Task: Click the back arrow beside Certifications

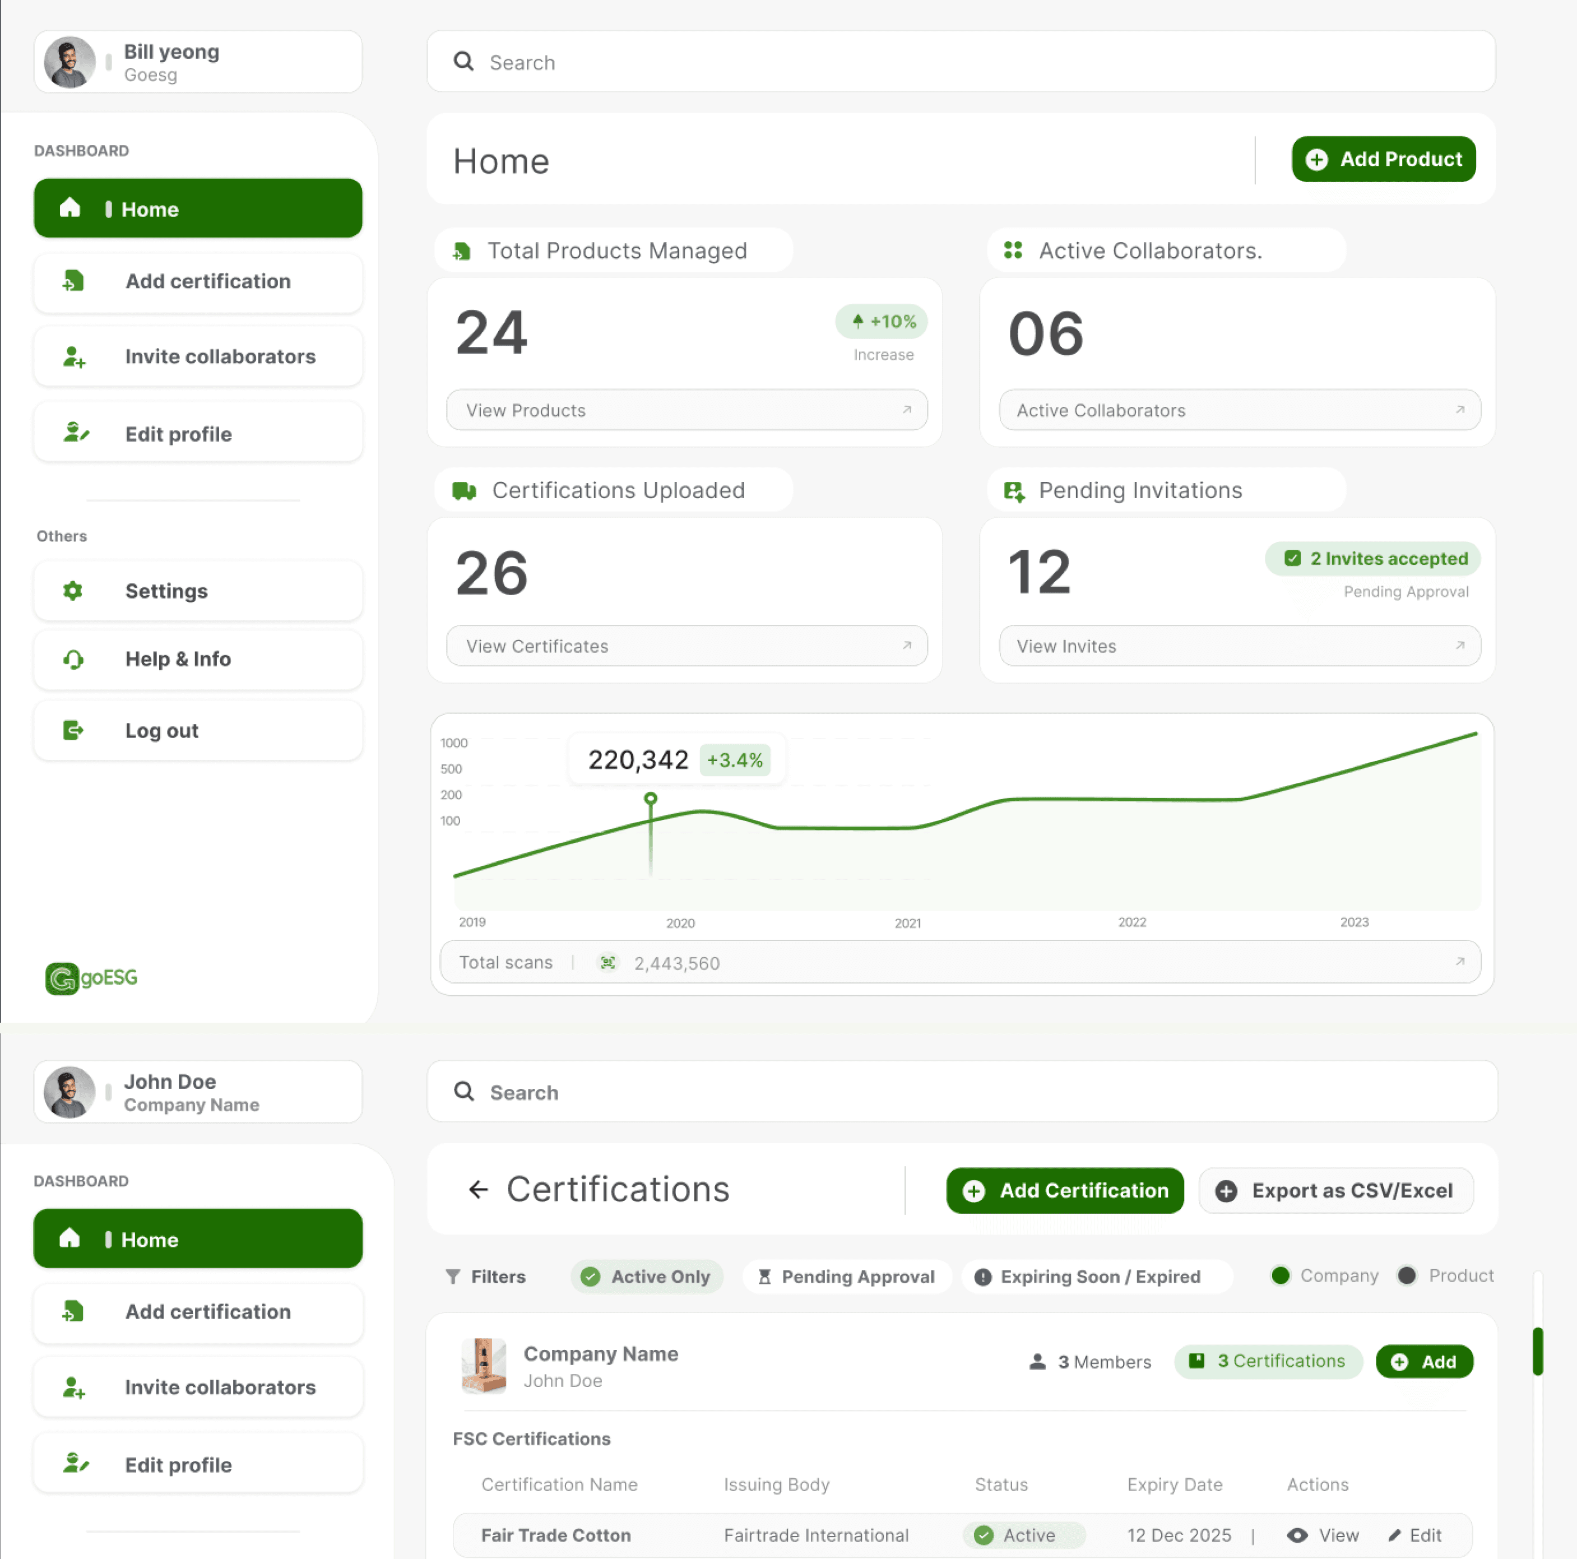Action: tap(479, 1189)
